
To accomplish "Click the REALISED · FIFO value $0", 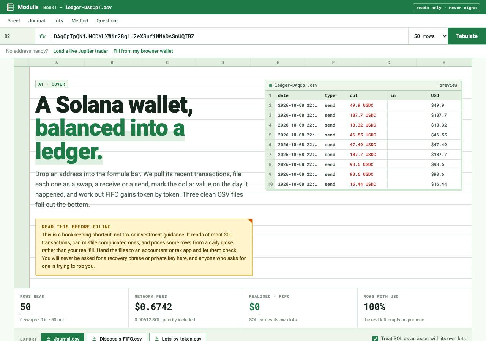I will (254, 307).
